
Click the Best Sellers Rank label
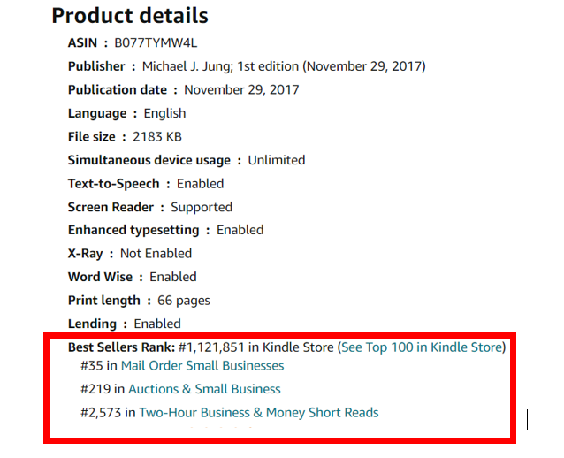tap(121, 347)
